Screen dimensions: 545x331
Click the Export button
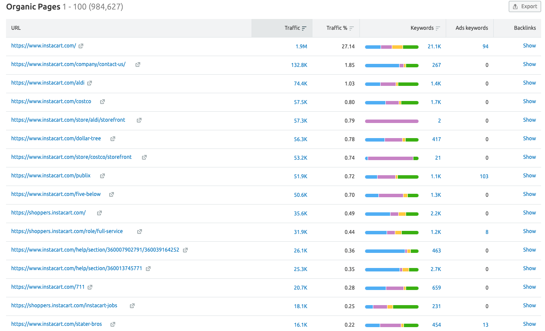point(525,6)
